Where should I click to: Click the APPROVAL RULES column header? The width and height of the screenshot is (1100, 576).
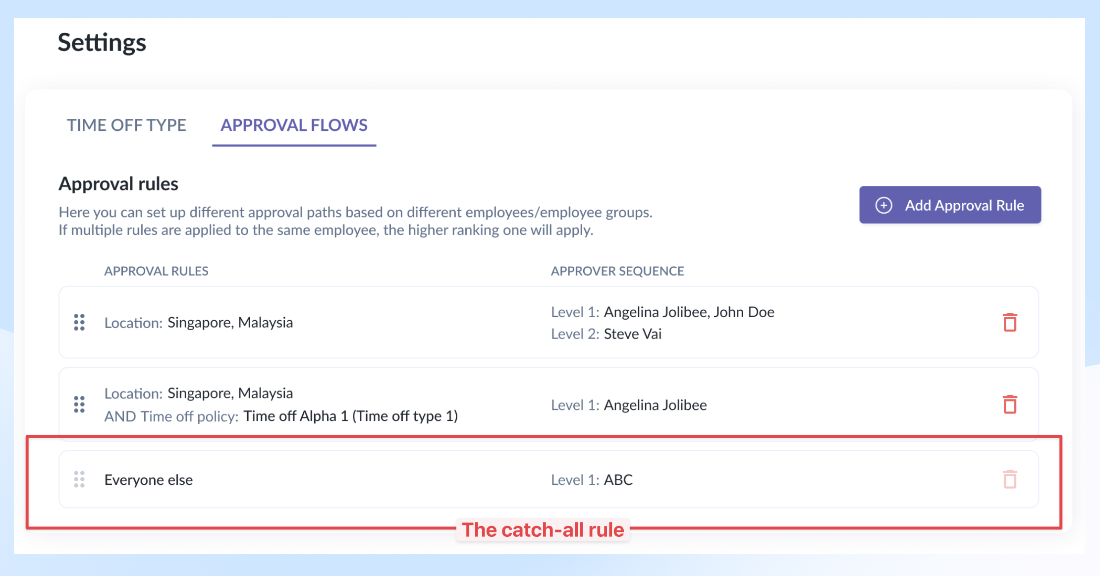(x=156, y=271)
